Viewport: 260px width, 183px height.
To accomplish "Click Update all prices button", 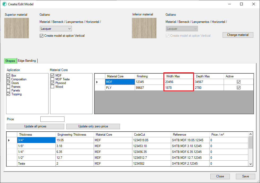I will tap(35, 126).
